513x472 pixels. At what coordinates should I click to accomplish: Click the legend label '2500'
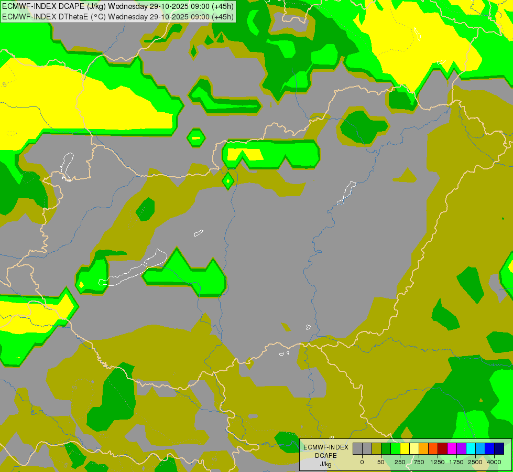pos(475,462)
